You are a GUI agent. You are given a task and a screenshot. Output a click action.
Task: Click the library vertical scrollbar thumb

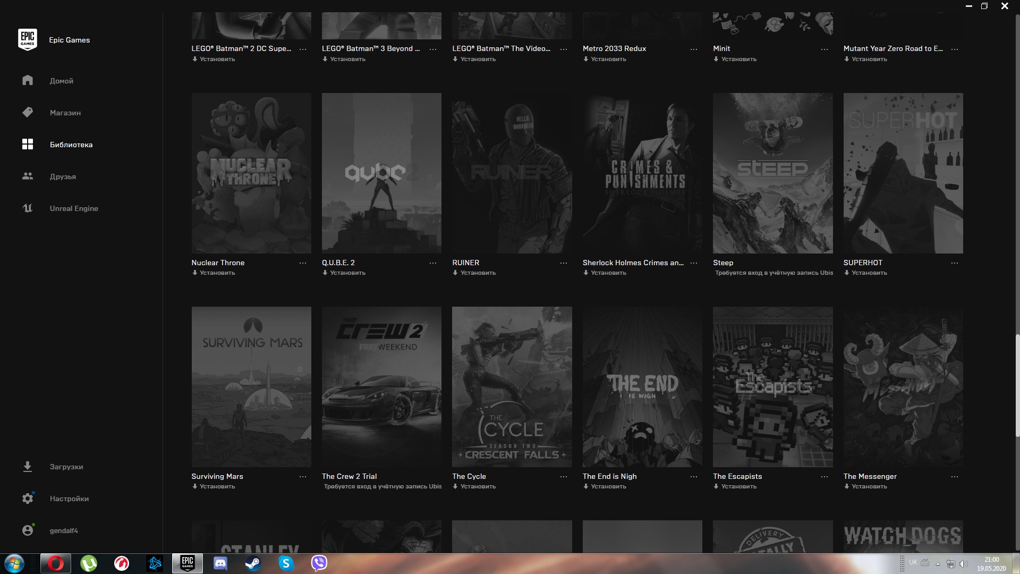coord(1017,386)
